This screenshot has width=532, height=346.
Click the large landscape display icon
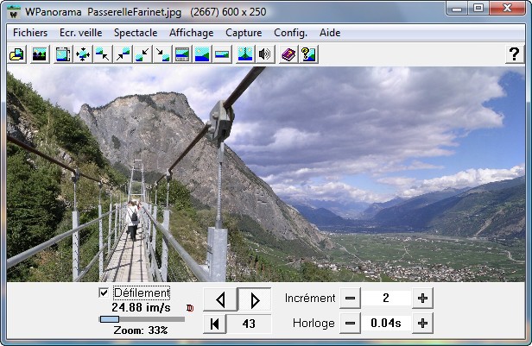tap(202, 54)
